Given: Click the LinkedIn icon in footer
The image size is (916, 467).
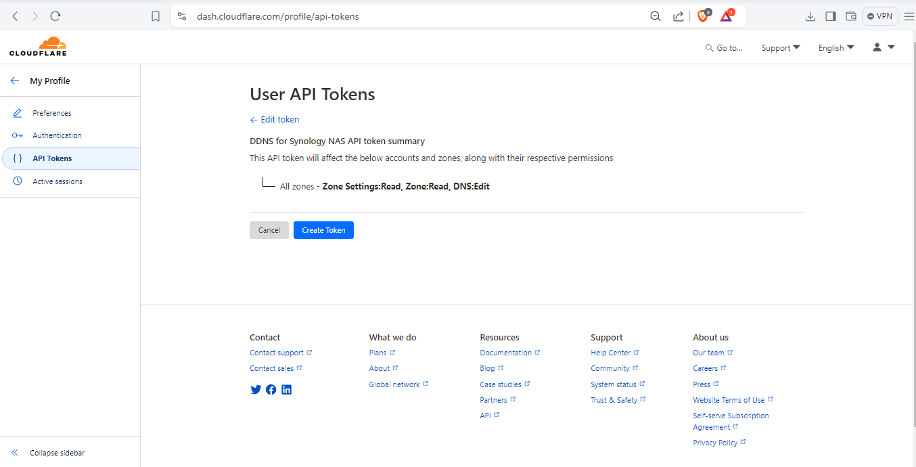Looking at the screenshot, I should (x=287, y=390).
